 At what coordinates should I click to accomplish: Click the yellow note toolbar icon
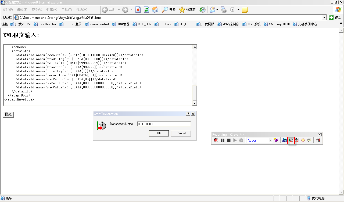[x=245, y=10]
